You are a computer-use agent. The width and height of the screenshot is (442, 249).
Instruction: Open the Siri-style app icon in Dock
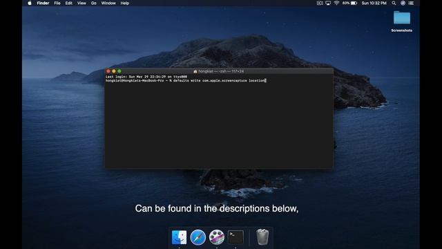coord(217,237)
